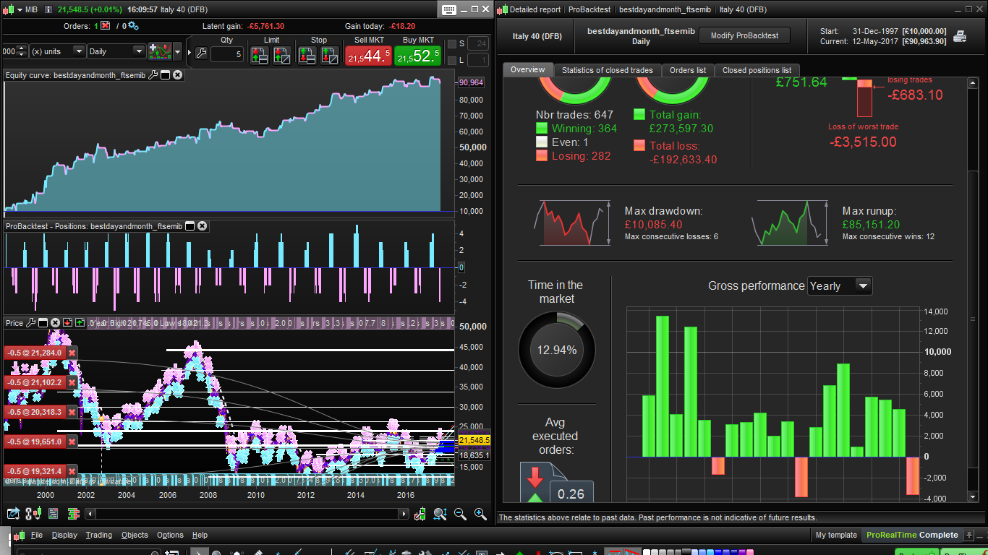The height and width of the screenshot is (555, 988).
Task: Click chart zoom-fit magnifier with arrows
Action: pos(440,514)
